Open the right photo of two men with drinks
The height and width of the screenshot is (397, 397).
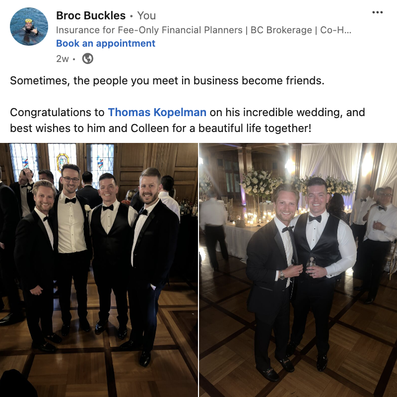click(298, 270)
